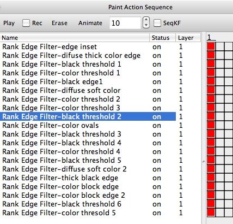Increment the frame count stepper up arrow
This screenshot has width=233, height=224.
[146, 20]
